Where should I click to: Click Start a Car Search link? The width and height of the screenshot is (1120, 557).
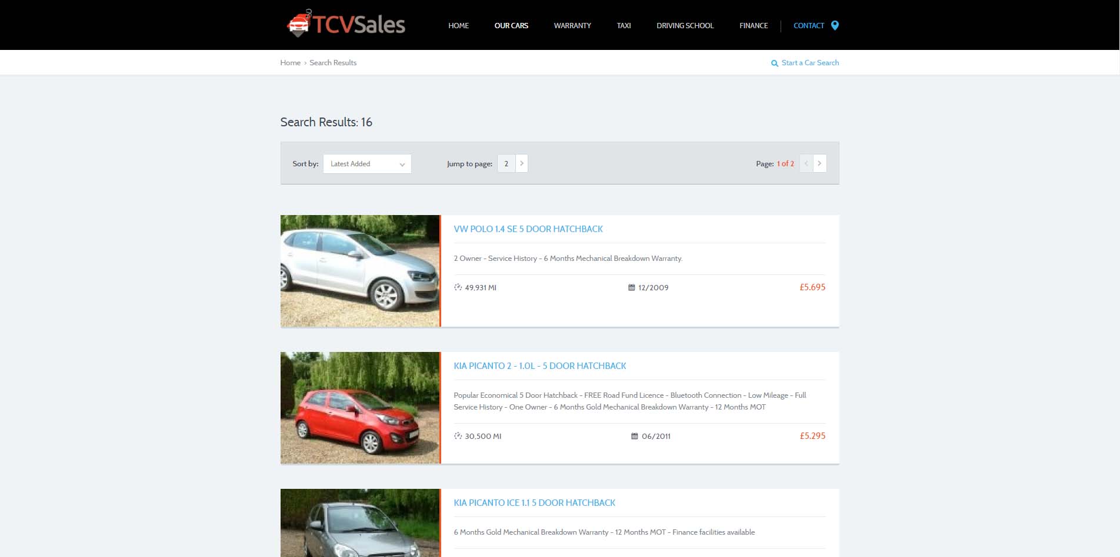click(x=810, y=63)
